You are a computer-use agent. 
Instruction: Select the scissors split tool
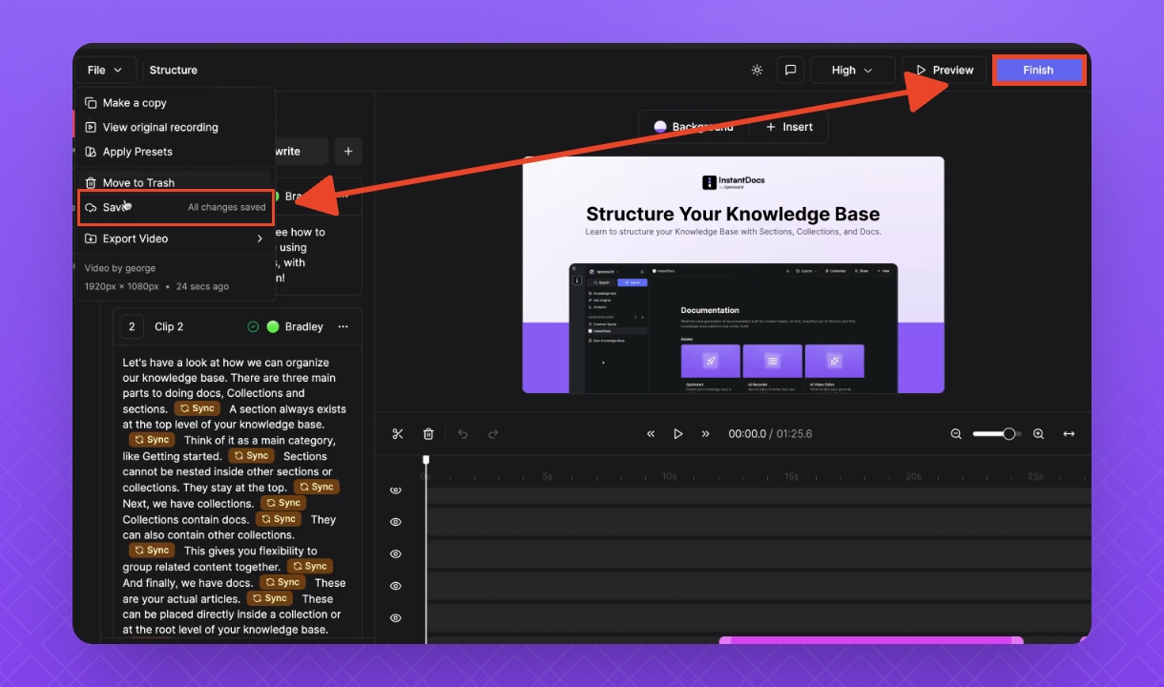[398, 434]
